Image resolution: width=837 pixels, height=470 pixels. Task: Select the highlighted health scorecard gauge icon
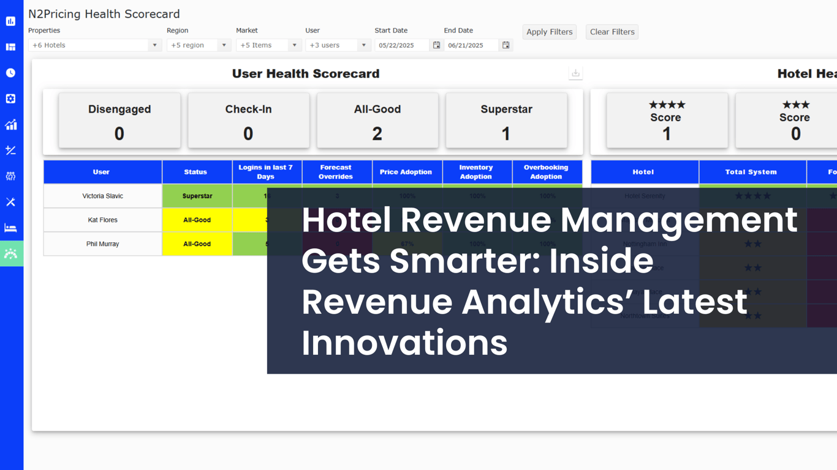coord(11,254)
